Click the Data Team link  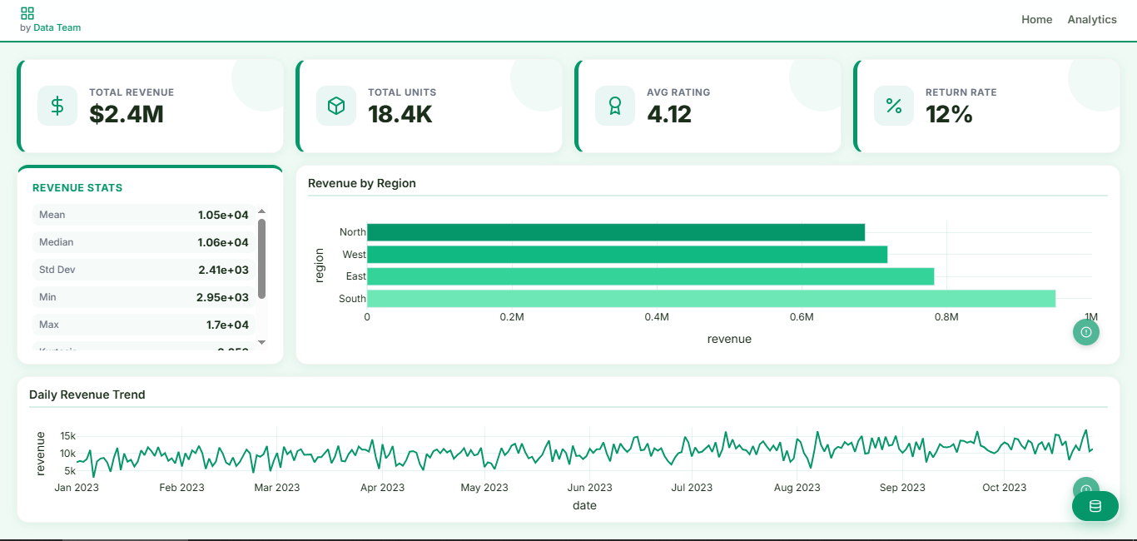click(x=57, y=27)
